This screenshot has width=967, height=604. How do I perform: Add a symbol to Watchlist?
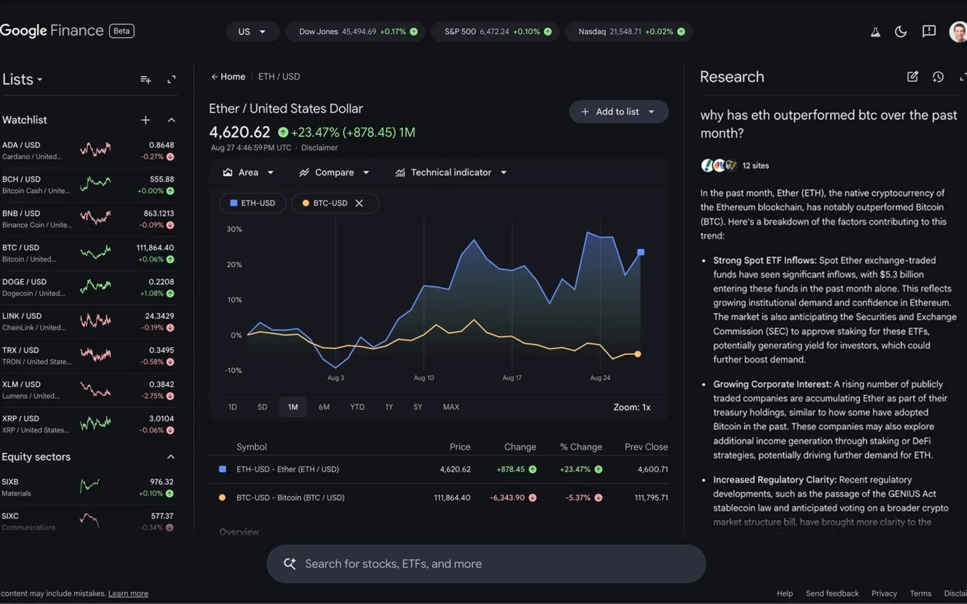click(x=146, y=120)
